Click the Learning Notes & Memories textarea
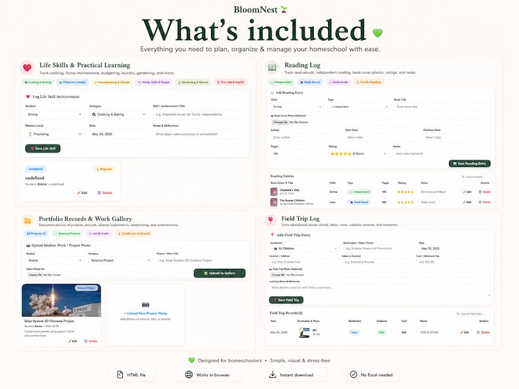 tap(380, 290)
